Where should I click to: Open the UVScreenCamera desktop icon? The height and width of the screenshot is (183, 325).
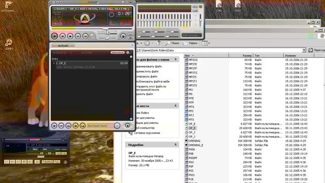point(9,6)
